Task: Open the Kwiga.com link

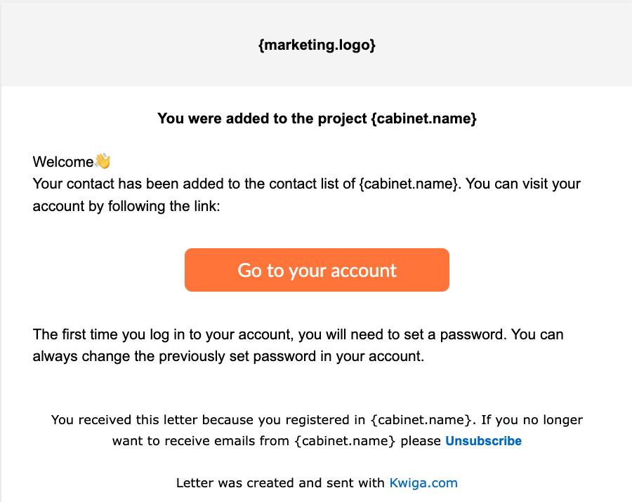Action: [423, 482]
